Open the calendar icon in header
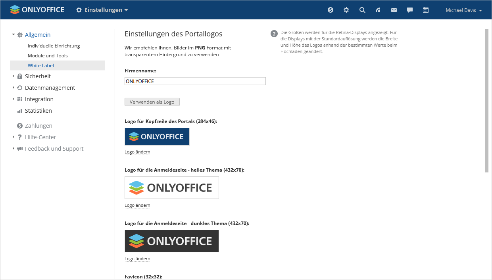Screen dimensions: 492x280 click(426, 10)
